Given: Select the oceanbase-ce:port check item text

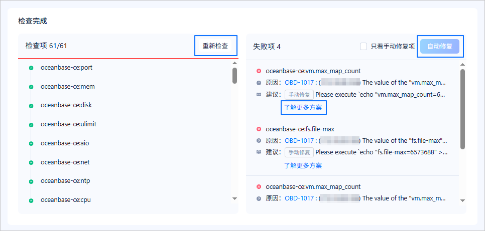Looking at the screenshot, I should coord(66,68).
